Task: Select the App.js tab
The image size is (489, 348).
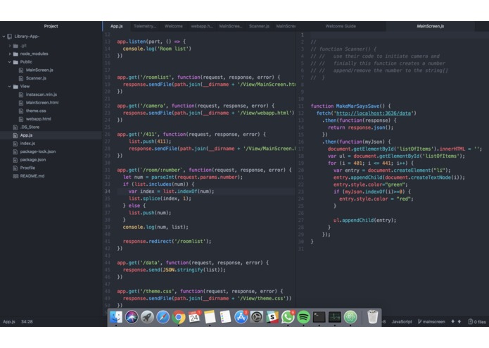Action: [x=117, y=26]
